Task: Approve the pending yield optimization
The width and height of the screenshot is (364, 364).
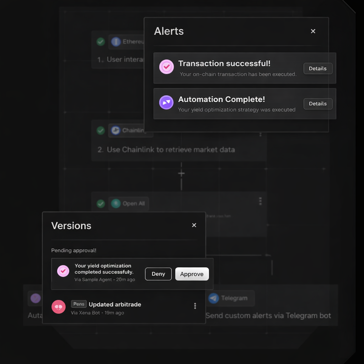Action: [x=192, y=274]
